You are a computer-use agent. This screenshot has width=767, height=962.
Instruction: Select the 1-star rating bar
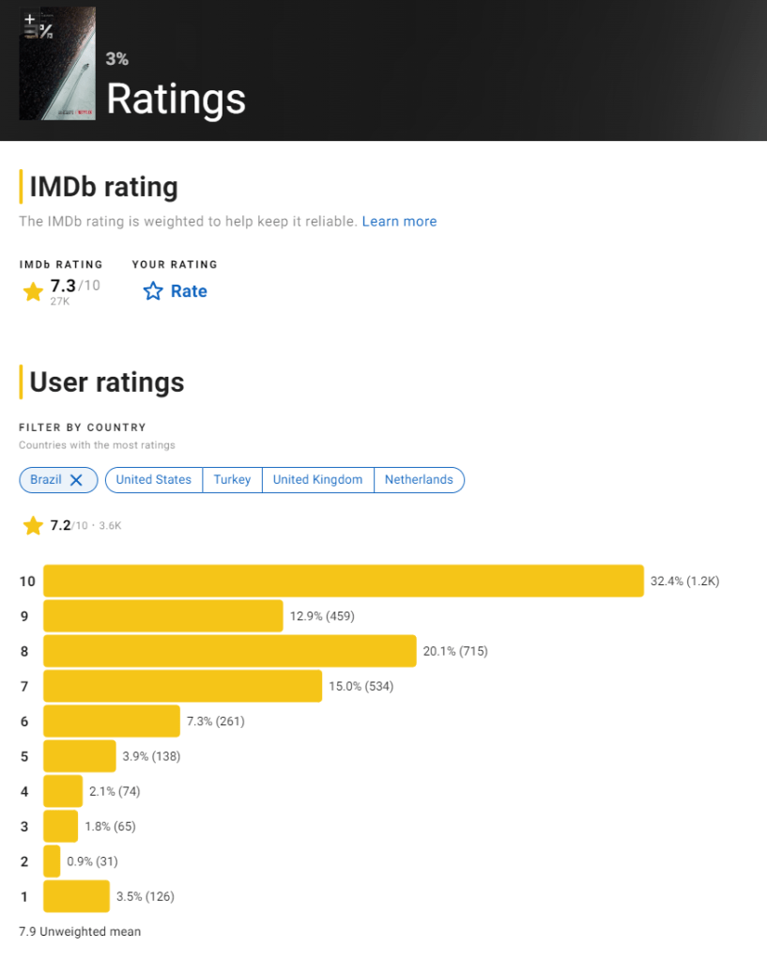(x=77, y=896)
